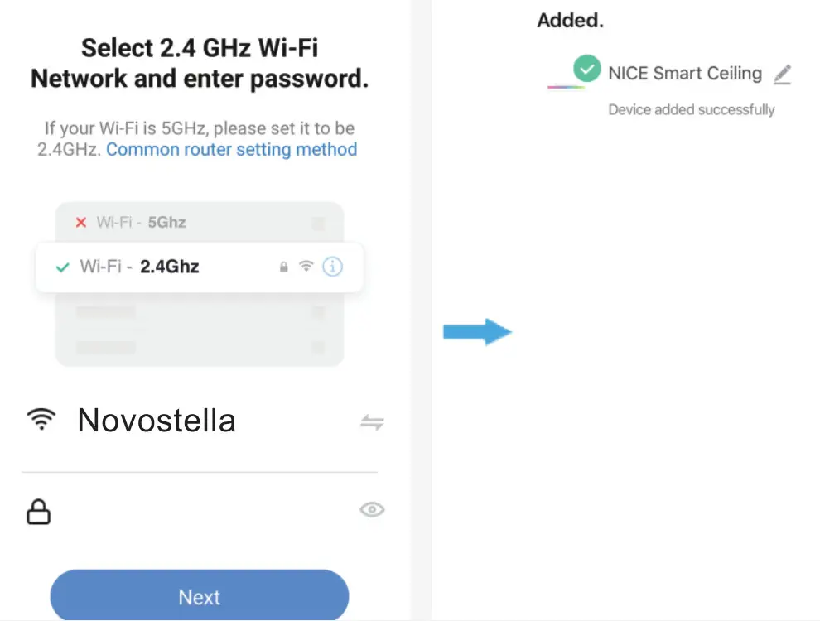
Task: Select the Wi-Fi 2.4Ghz network row
Action: coord(166,267)
